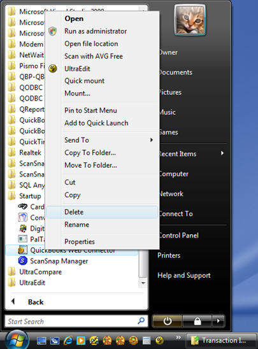Expand the Send To submenu arrow
Image resolution: width=258 pixels, height=349 pixels.
pyautogui.click(x=152, y=140)
